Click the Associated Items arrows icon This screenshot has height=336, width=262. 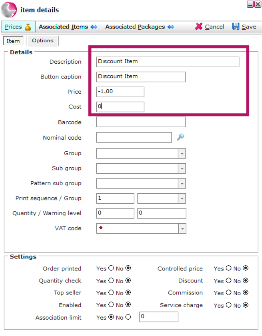click(94, 27)
